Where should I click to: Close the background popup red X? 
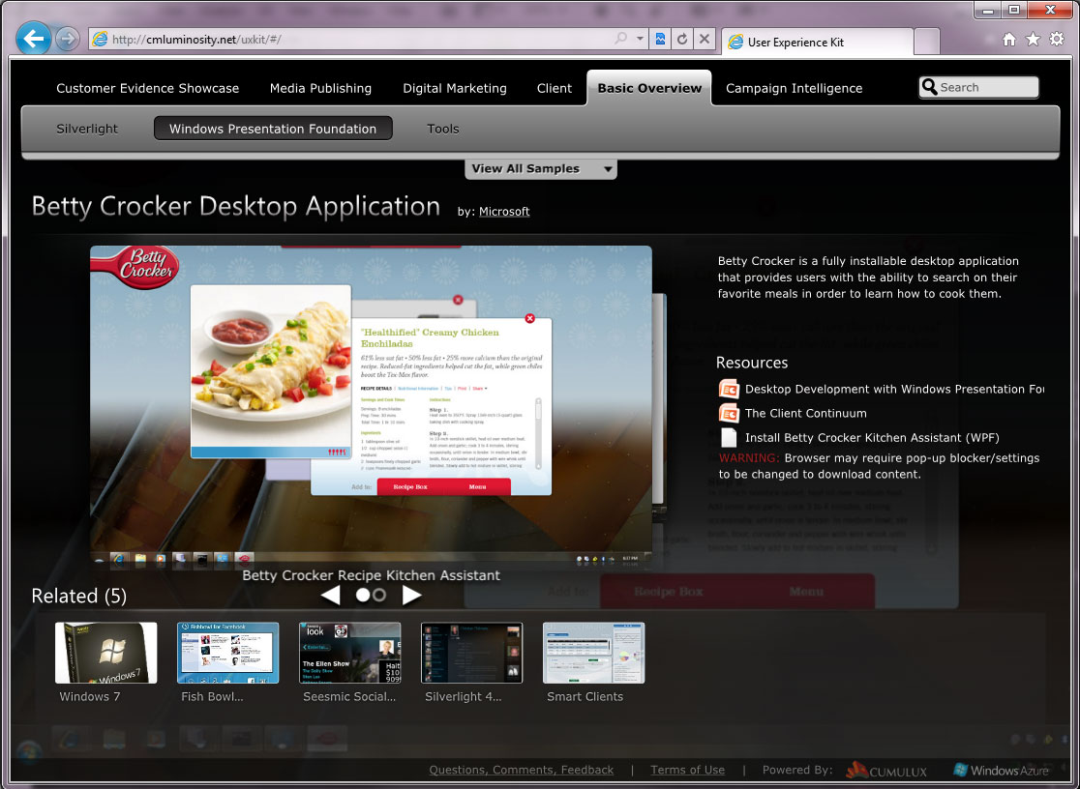coord(458,300)
